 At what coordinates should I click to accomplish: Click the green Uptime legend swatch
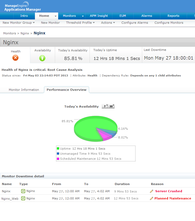58,148
